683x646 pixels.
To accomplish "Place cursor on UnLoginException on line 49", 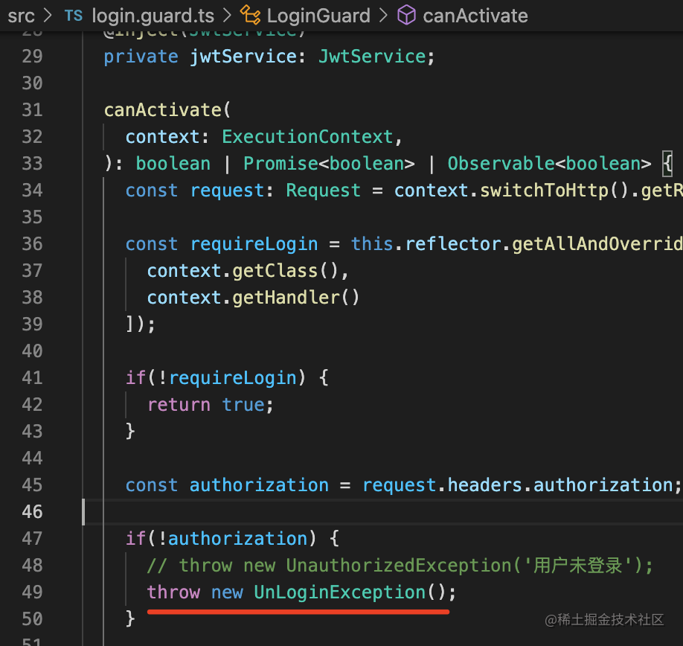I will [339, 592].
